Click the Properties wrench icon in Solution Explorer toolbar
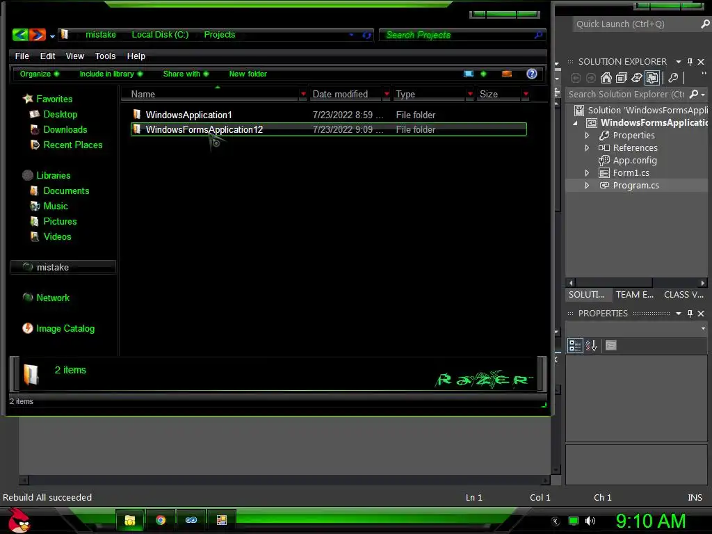The image size is (712, 534). pyautogui.click(x=673, y=78)
